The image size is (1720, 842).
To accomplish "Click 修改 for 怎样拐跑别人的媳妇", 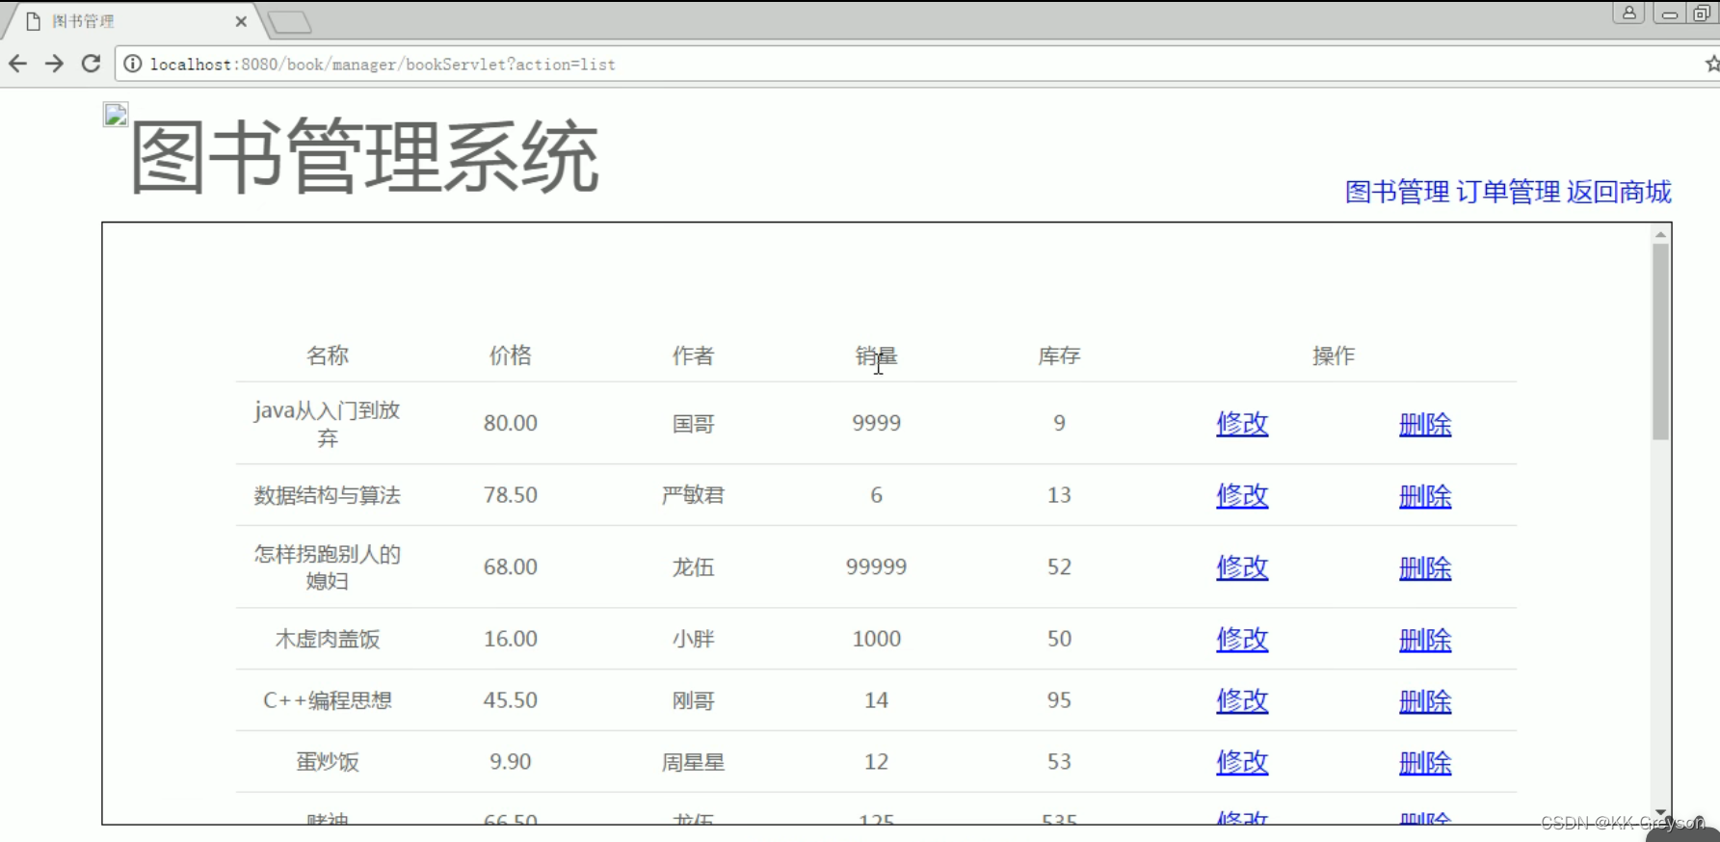I will click(1242, 567).
